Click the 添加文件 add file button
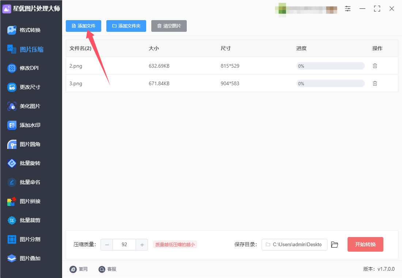402x278 pixels. pyautogui.click(x=83, y=26)
